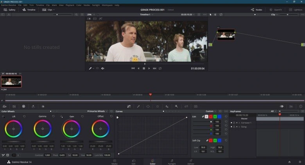Reset the Lift color wheel
Viewport: 305px width, 165px height.
24,116
